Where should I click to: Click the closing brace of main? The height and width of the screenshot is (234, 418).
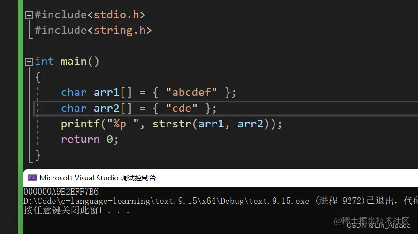(38, 155)
